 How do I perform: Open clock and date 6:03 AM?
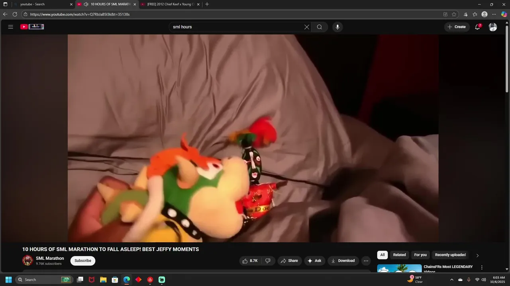point(498,280)
